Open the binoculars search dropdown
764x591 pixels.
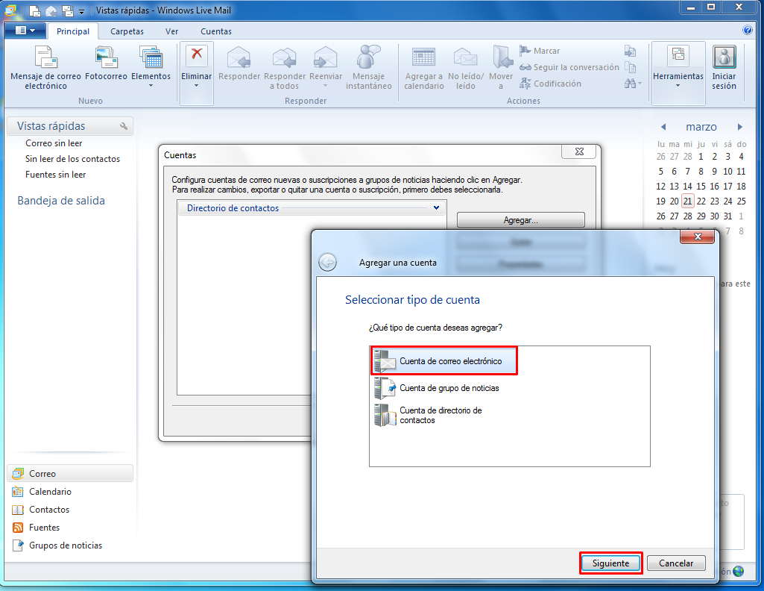pos(633,84)
